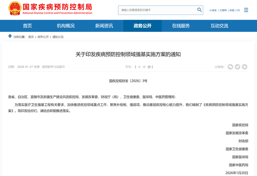Open the 在线服务 navigation tab
This screenshot has width=257, height=176.
(x=181, y=26)
